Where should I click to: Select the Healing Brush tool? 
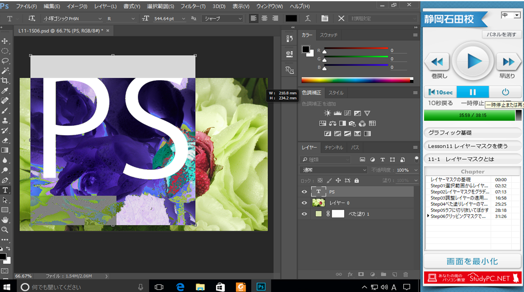(5, 101)
